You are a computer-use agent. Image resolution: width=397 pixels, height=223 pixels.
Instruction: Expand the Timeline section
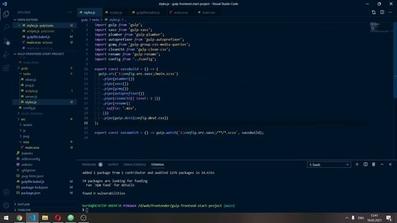(24, 210)
